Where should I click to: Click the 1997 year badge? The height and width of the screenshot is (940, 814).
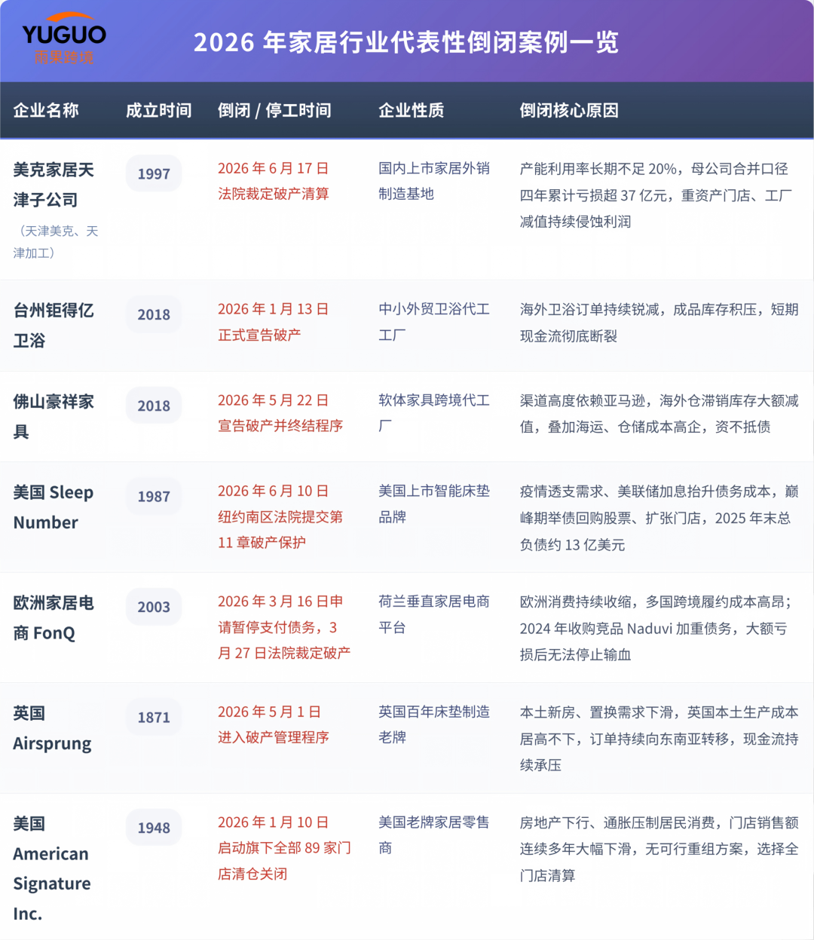tap(154, 173)
